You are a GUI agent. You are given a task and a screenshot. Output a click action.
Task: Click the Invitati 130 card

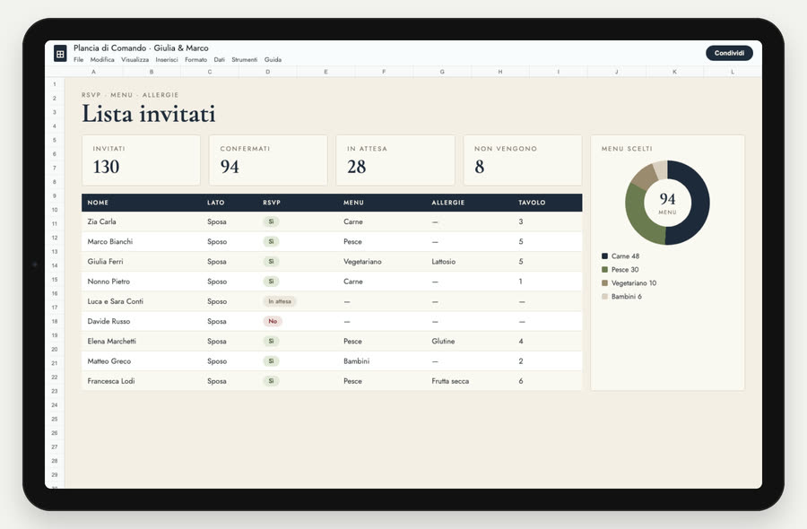pos(141,160)
